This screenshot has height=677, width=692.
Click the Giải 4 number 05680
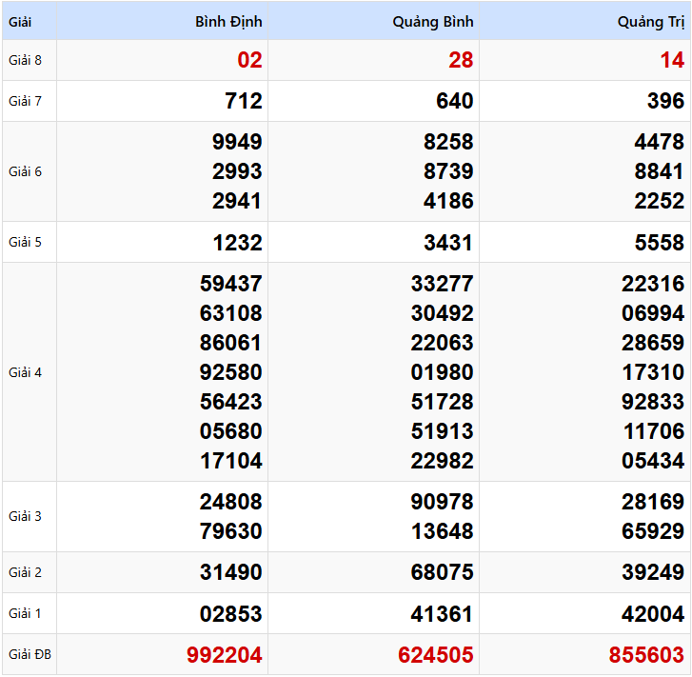[231, 431]
